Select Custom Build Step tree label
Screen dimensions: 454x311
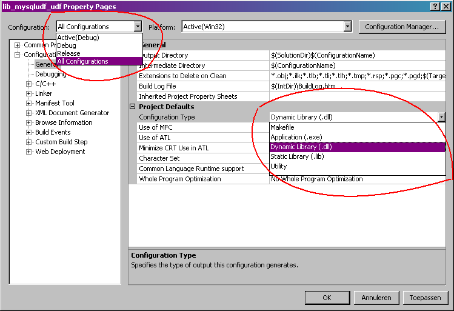coord(61,142)
